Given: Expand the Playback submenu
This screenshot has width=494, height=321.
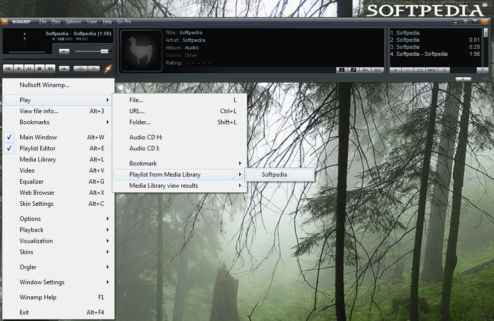Looking at the screenshot, I should point(58,230).
